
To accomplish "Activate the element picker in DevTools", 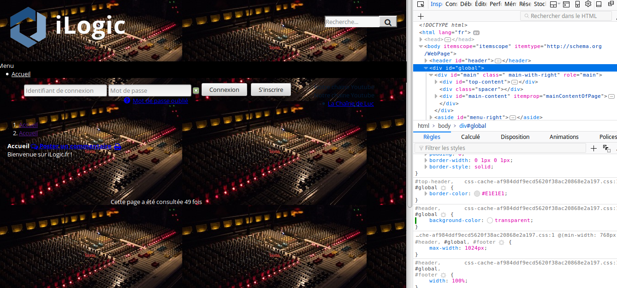I will 421,4.
